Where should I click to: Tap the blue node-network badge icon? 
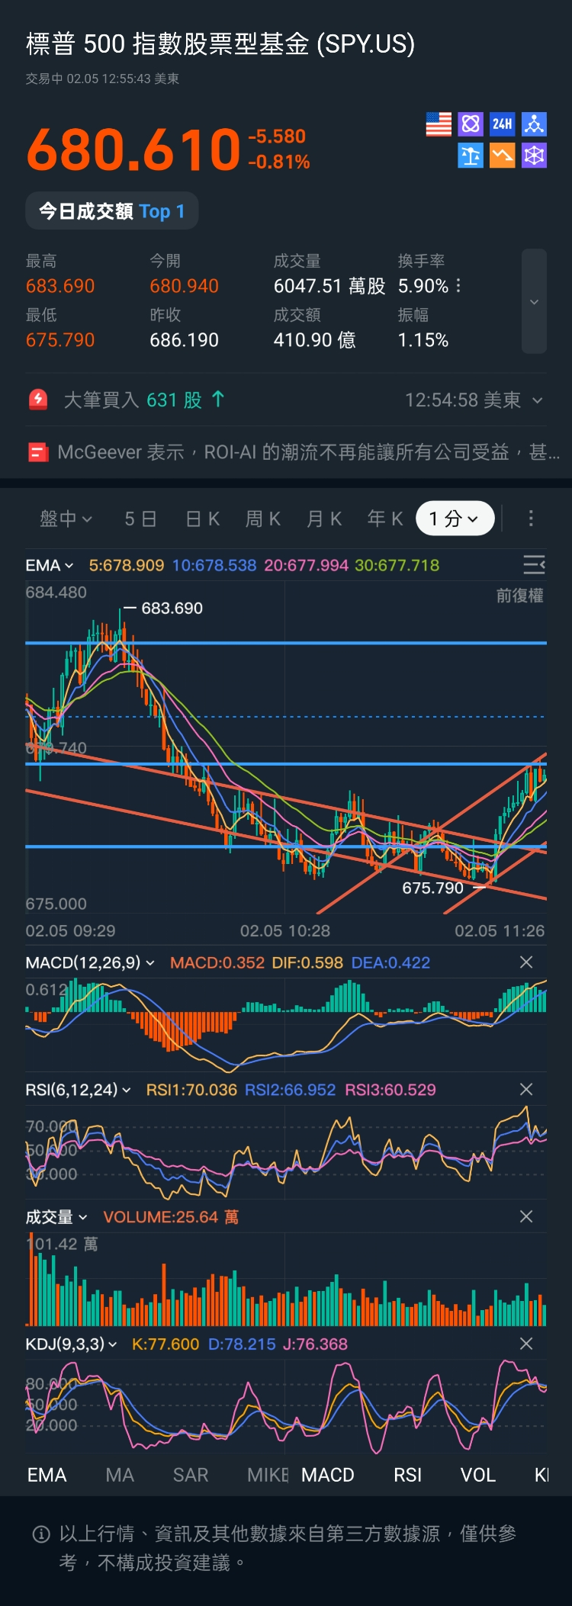click(534, 124)
